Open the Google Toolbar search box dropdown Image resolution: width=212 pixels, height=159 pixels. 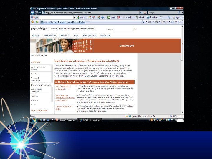click(x=74, y=17)
